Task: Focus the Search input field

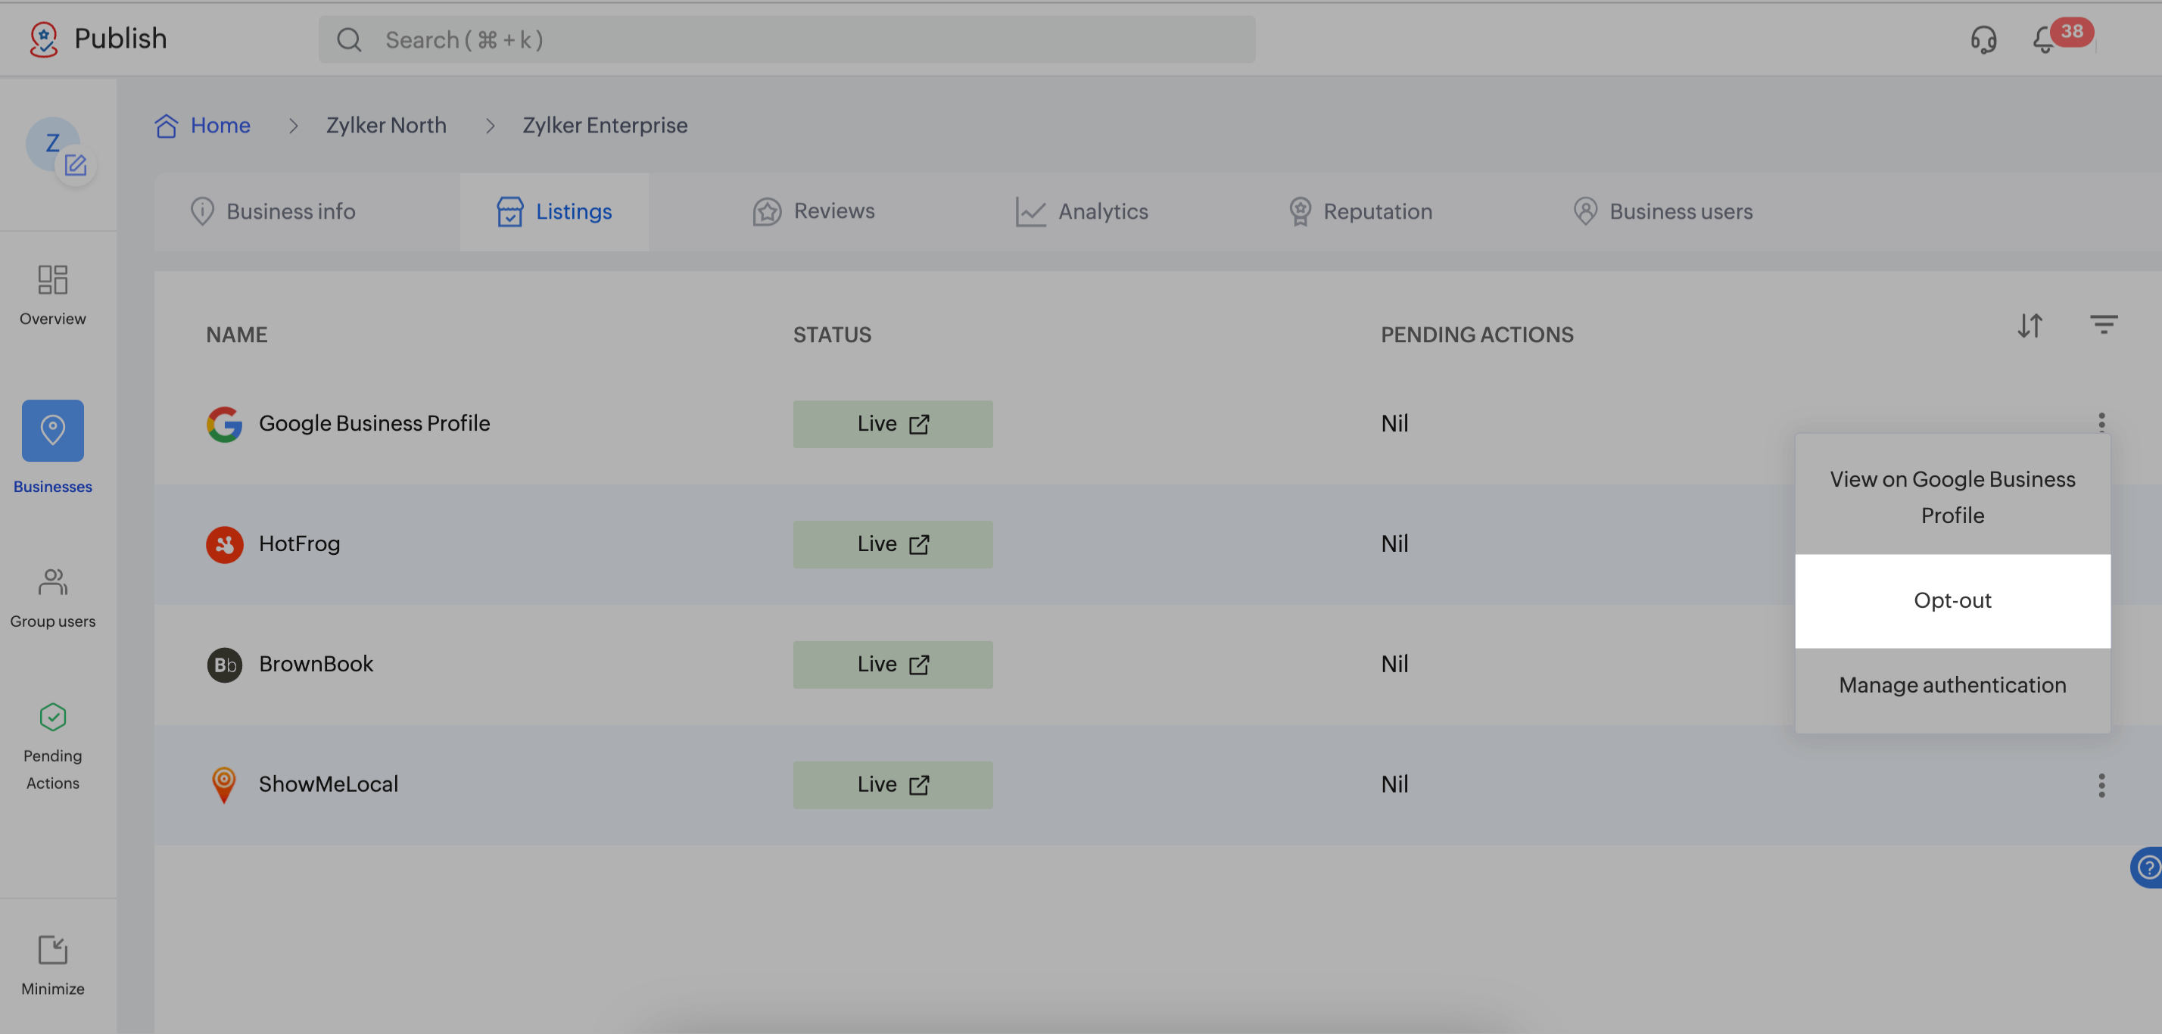Action: pos(787,39)
